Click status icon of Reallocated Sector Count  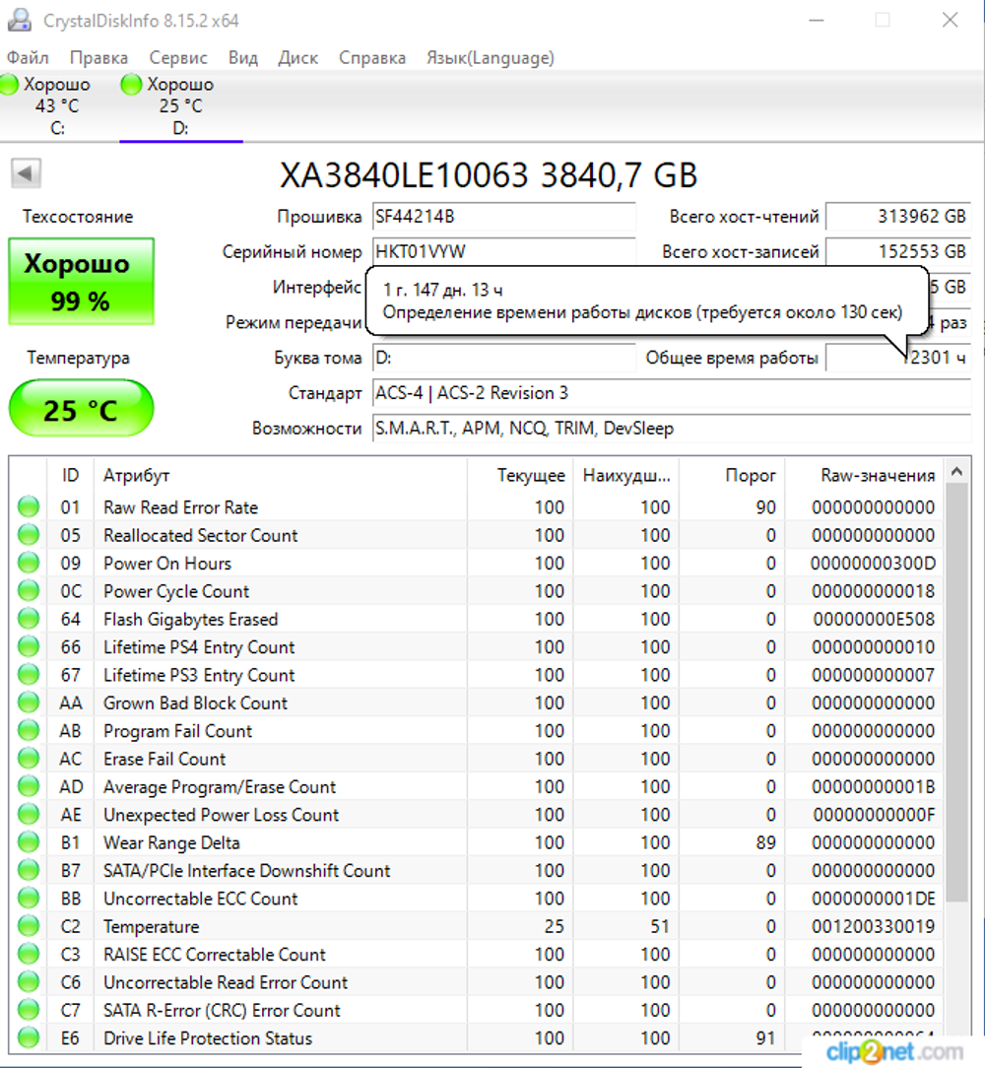(29, 535)
